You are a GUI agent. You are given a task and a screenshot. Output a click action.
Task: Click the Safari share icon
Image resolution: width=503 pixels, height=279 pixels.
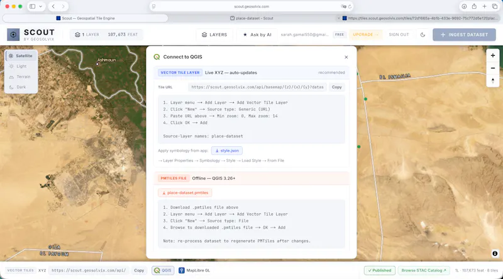tap(474, 6)
